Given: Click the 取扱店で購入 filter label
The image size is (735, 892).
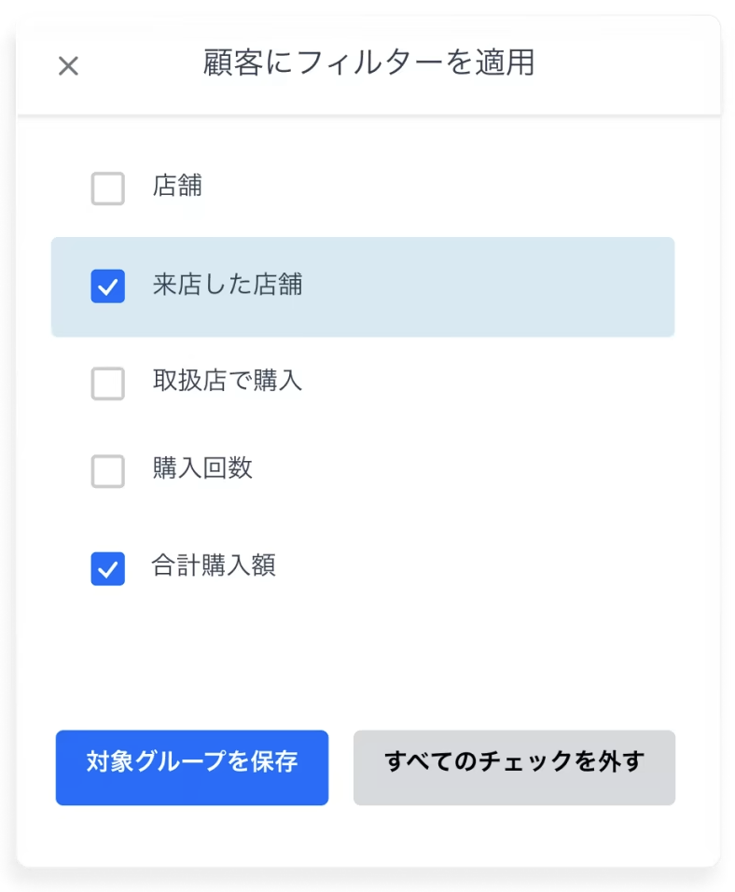Looking at the screenshot, I should (x=227, y=381).
